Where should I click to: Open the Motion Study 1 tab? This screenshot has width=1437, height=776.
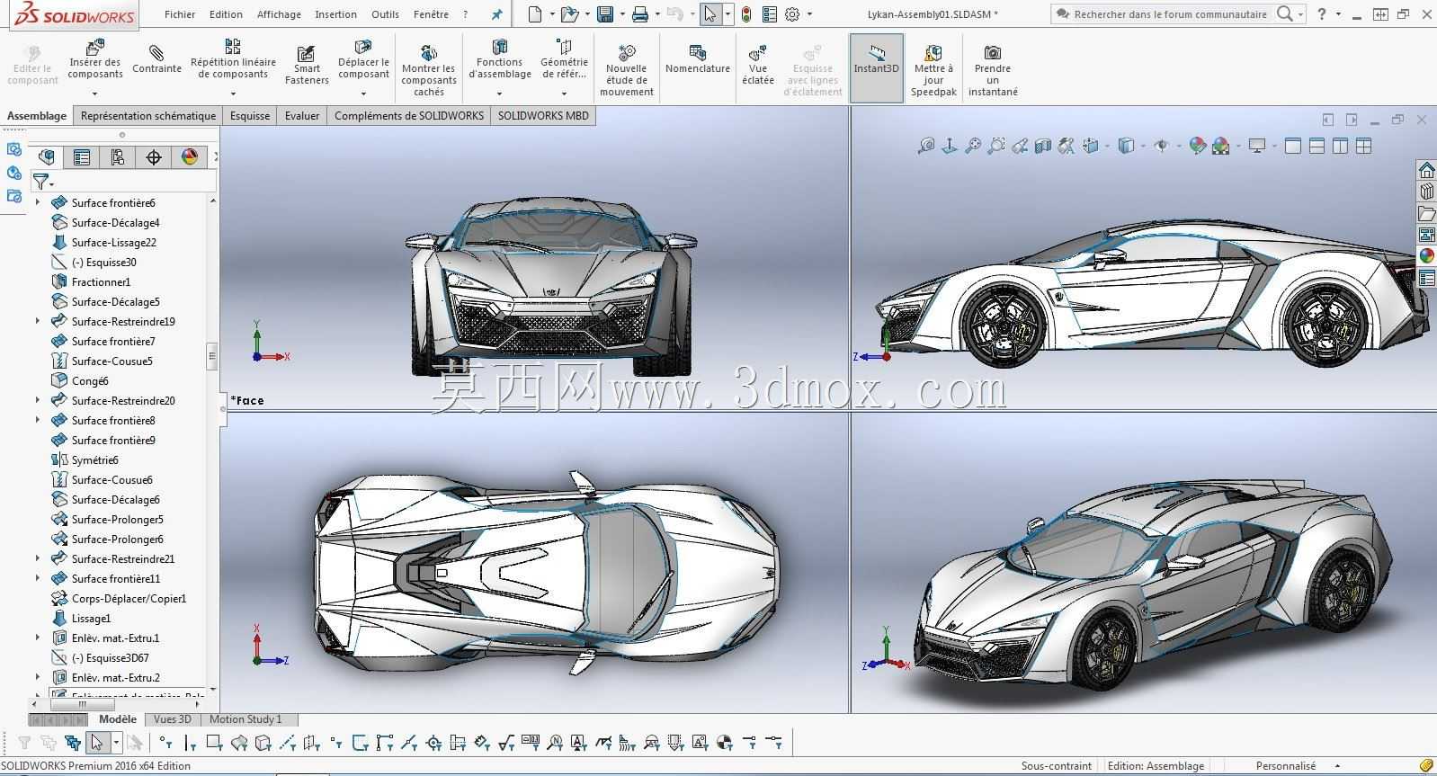[245, 719]
